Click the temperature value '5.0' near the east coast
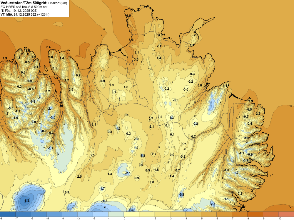 [200, 85]
